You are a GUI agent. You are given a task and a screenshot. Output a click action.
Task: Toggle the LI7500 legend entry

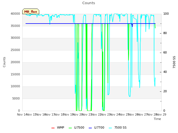[76, 127]
